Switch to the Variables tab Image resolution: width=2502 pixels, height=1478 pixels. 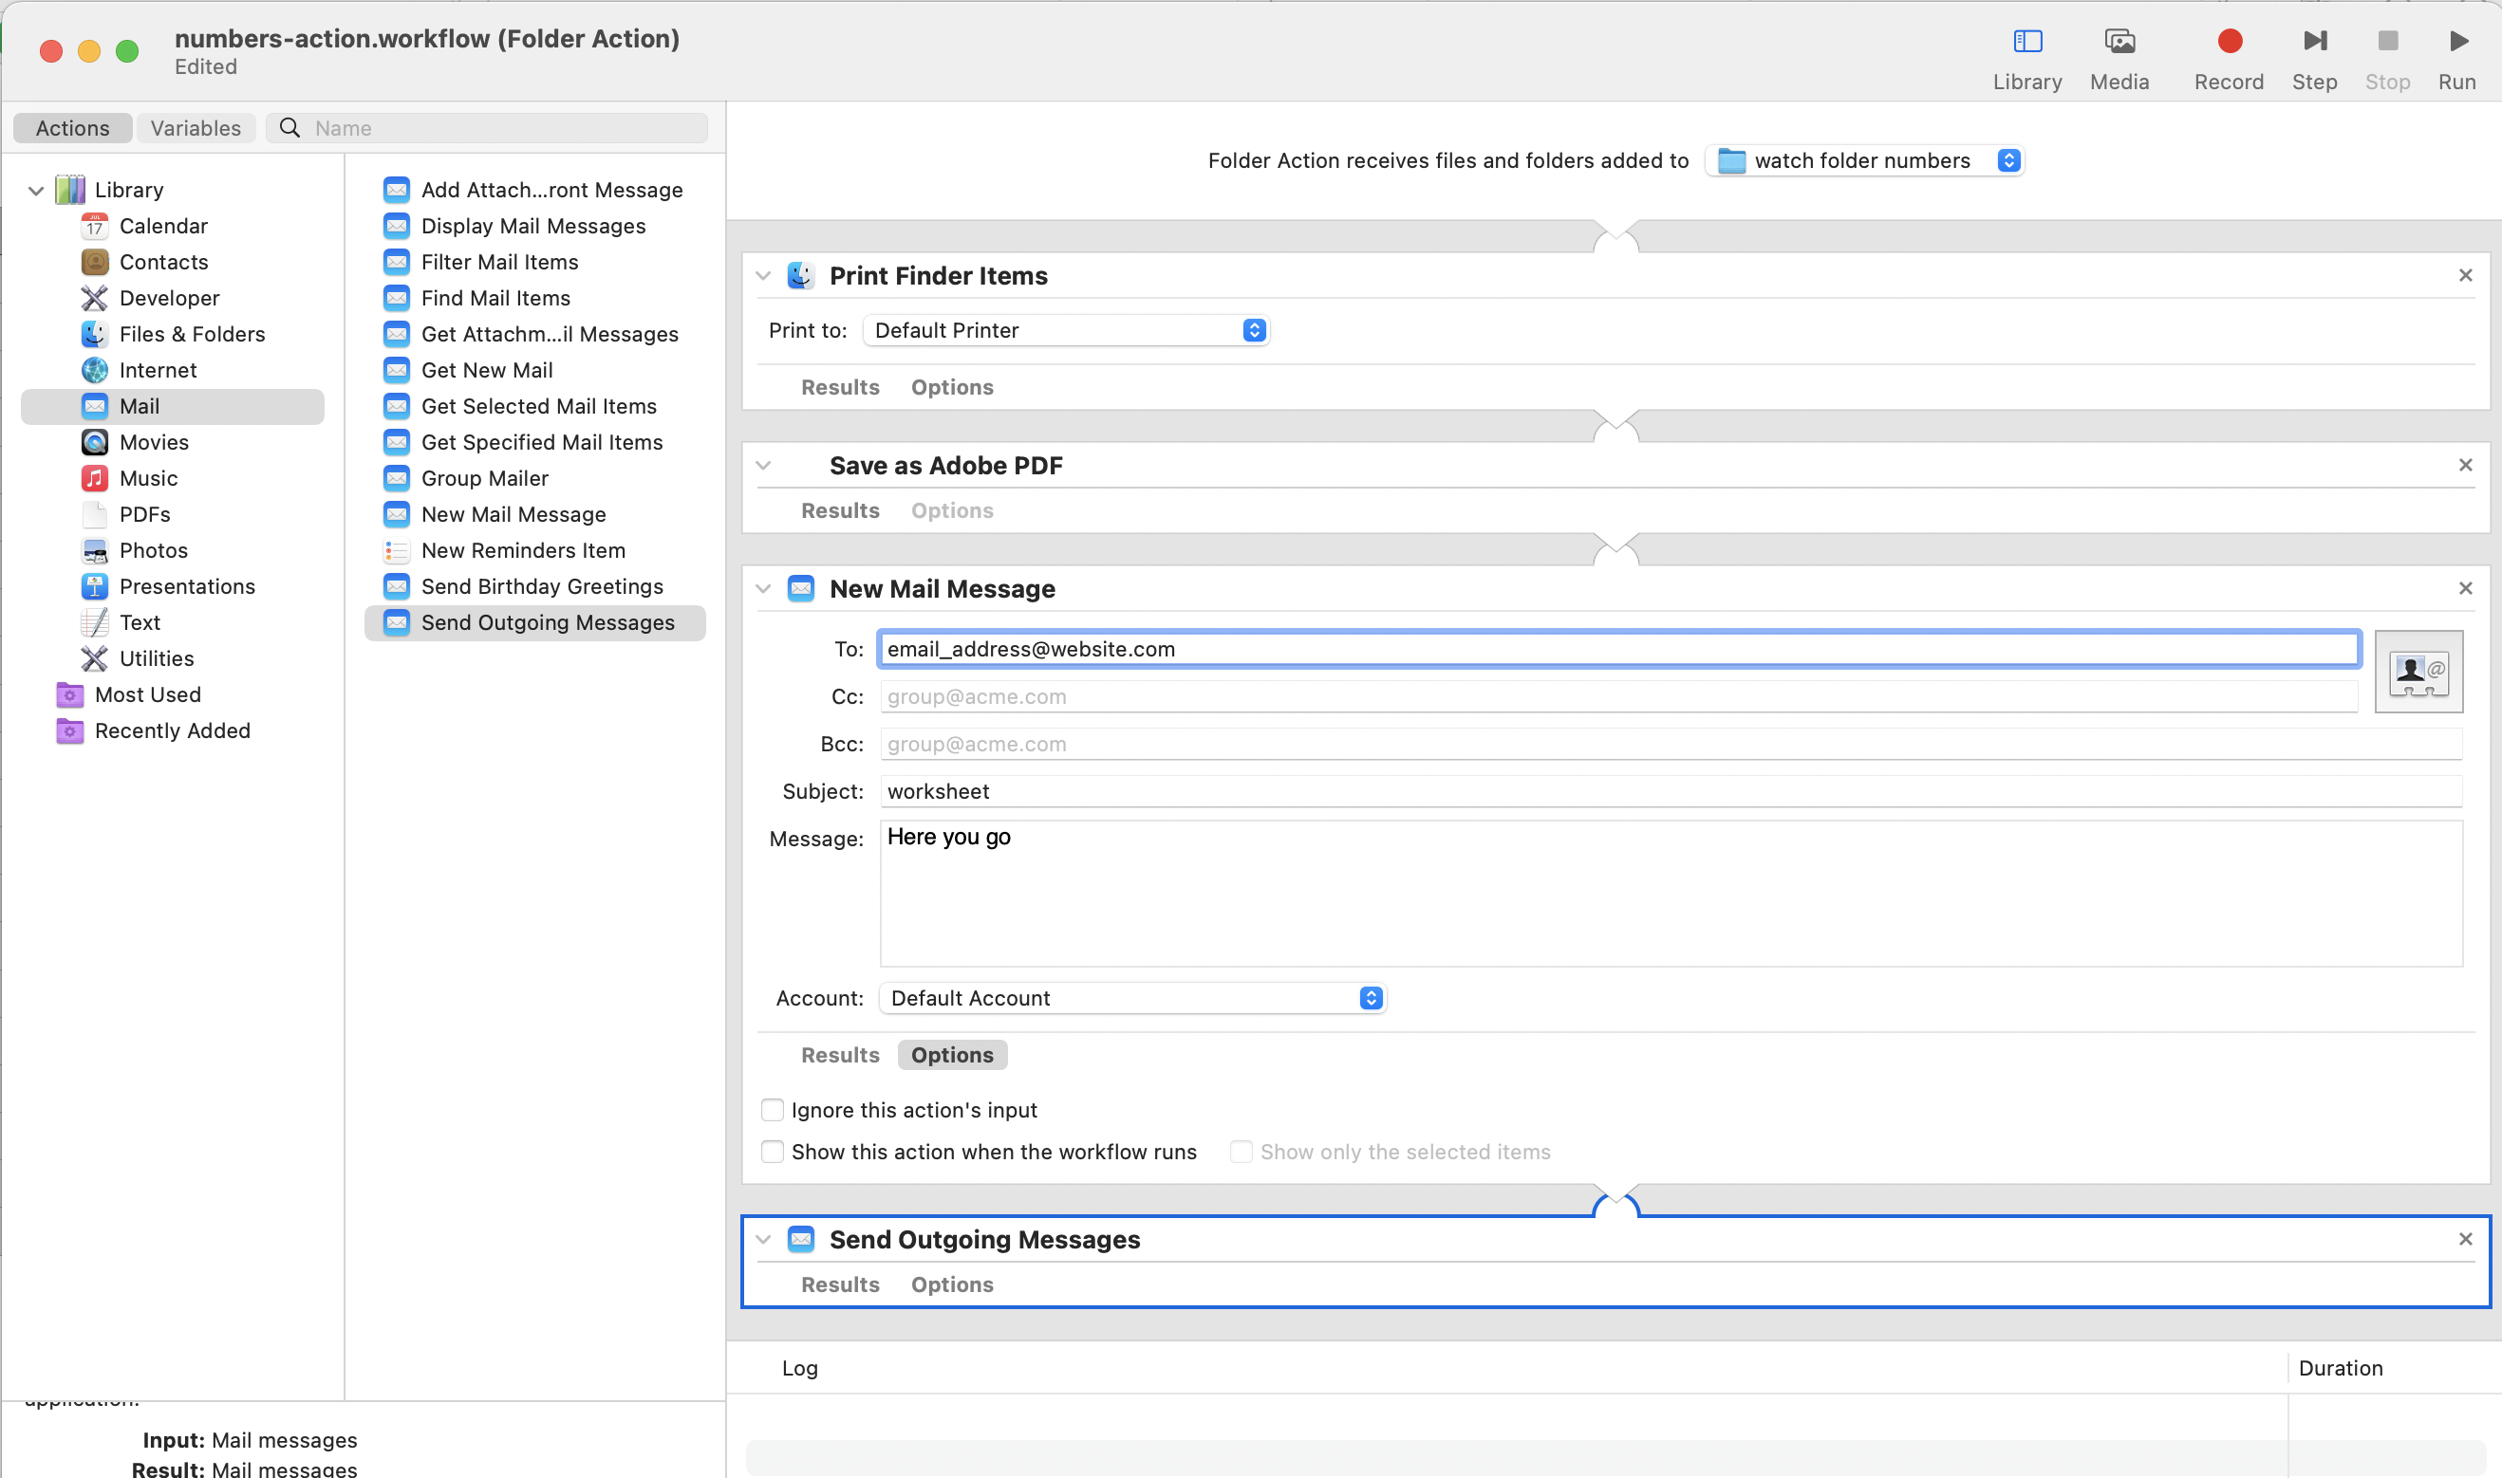click(196, 127)
